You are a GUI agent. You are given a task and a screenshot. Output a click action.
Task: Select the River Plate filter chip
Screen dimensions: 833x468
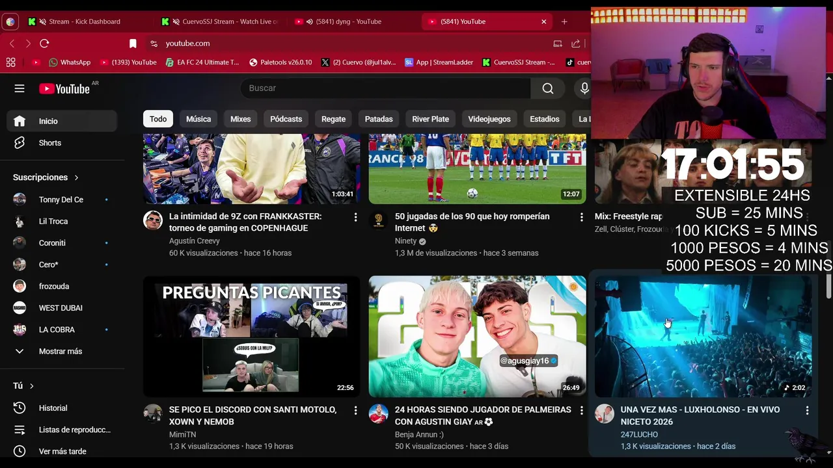(430, 119)
